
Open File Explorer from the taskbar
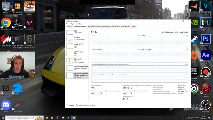[x=52, y=118]
